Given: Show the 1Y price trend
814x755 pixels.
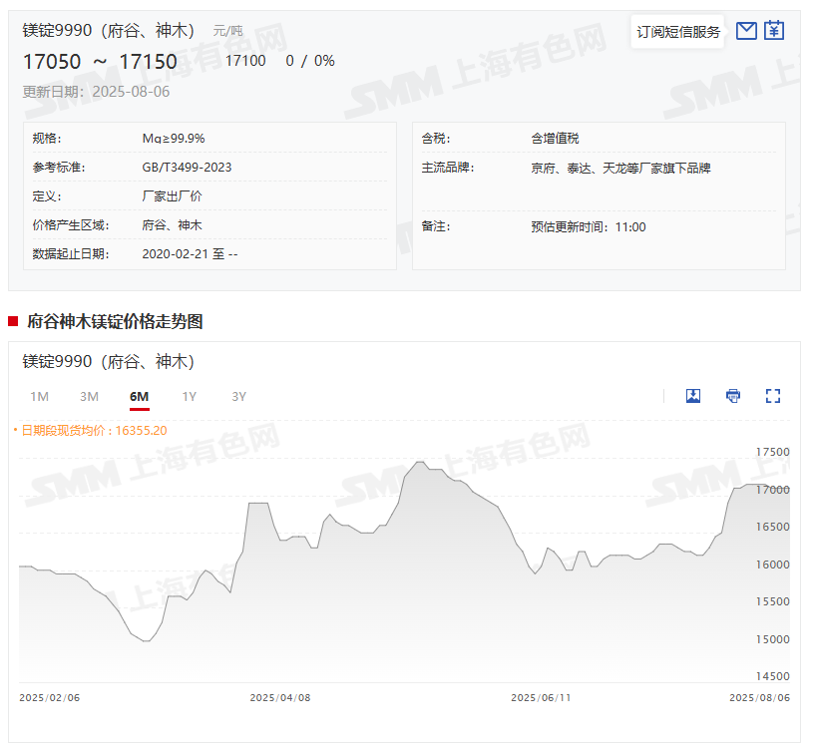Looking at the screenshot, I should tap(189, 397).
